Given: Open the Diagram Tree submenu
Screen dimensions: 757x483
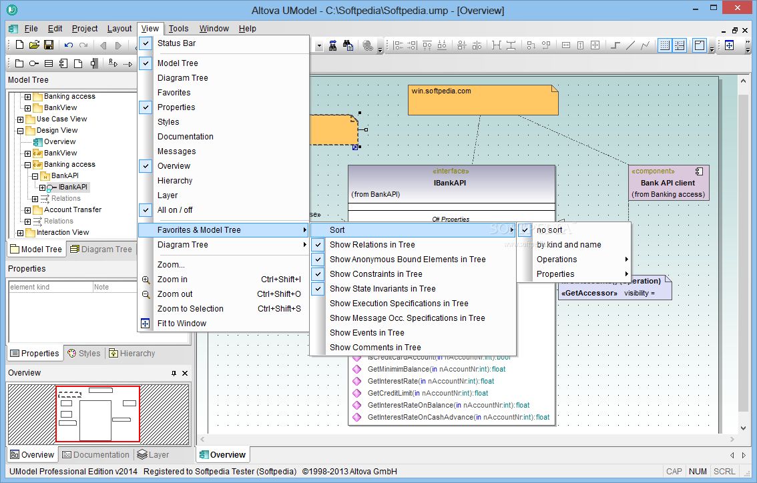Looking at the screenshot, I should [x=224, y=245].
